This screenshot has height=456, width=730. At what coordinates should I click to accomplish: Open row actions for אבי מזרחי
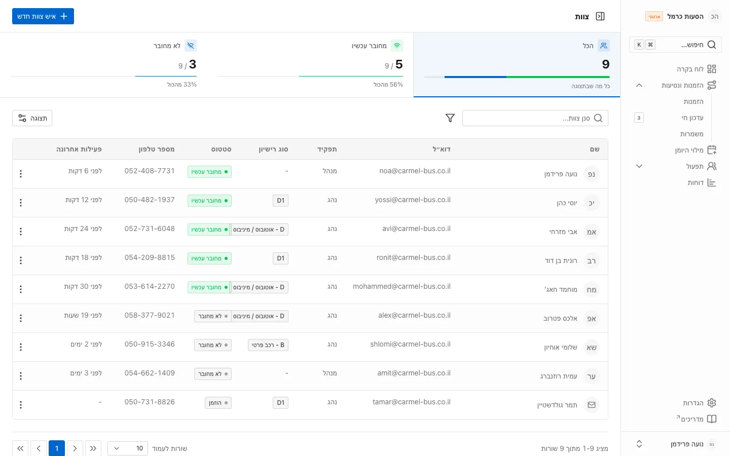21,232
